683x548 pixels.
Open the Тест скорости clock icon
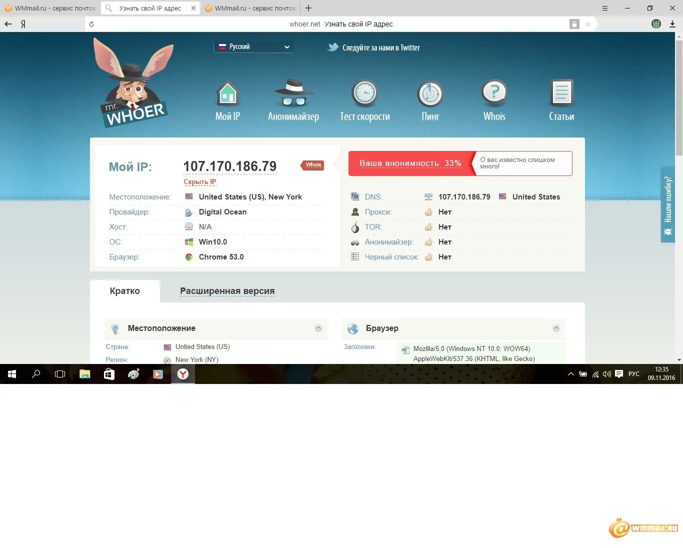point(364,93)
